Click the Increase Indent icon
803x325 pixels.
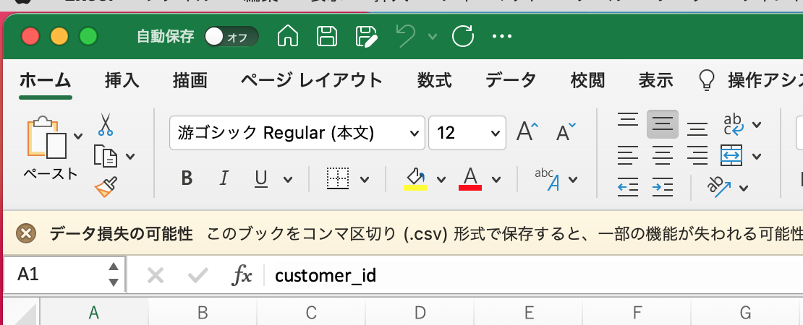(x=663, y=187)
